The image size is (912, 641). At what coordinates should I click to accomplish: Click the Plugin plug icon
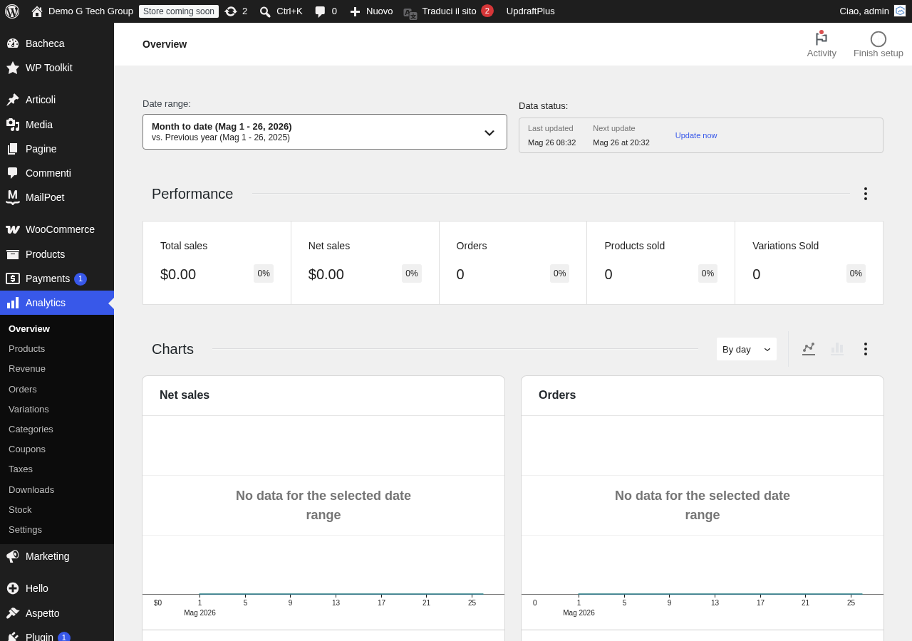pyautogui.click(x=13, y=637)
